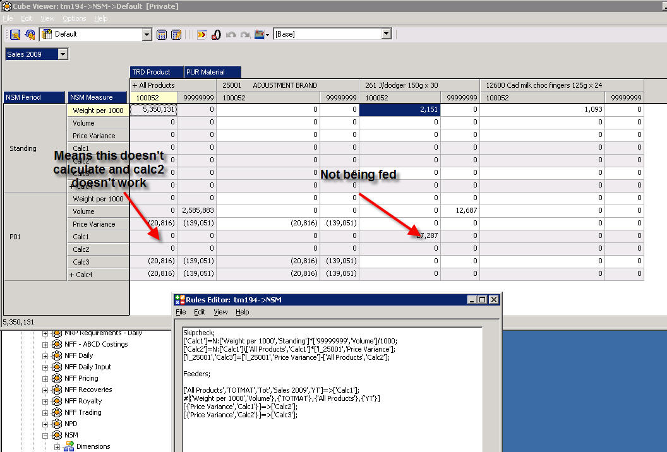Screen dimensions: 667x452
Task: Open the Cube Viewer Help menu
Action: (101, 18)
